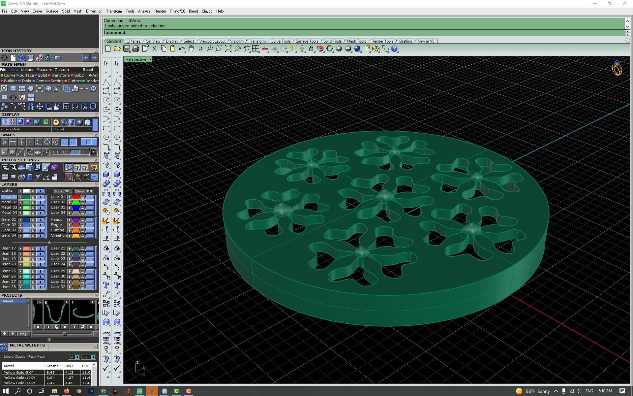
Task: Open the options gear icon in toolbar
Action: pos(376,49)
